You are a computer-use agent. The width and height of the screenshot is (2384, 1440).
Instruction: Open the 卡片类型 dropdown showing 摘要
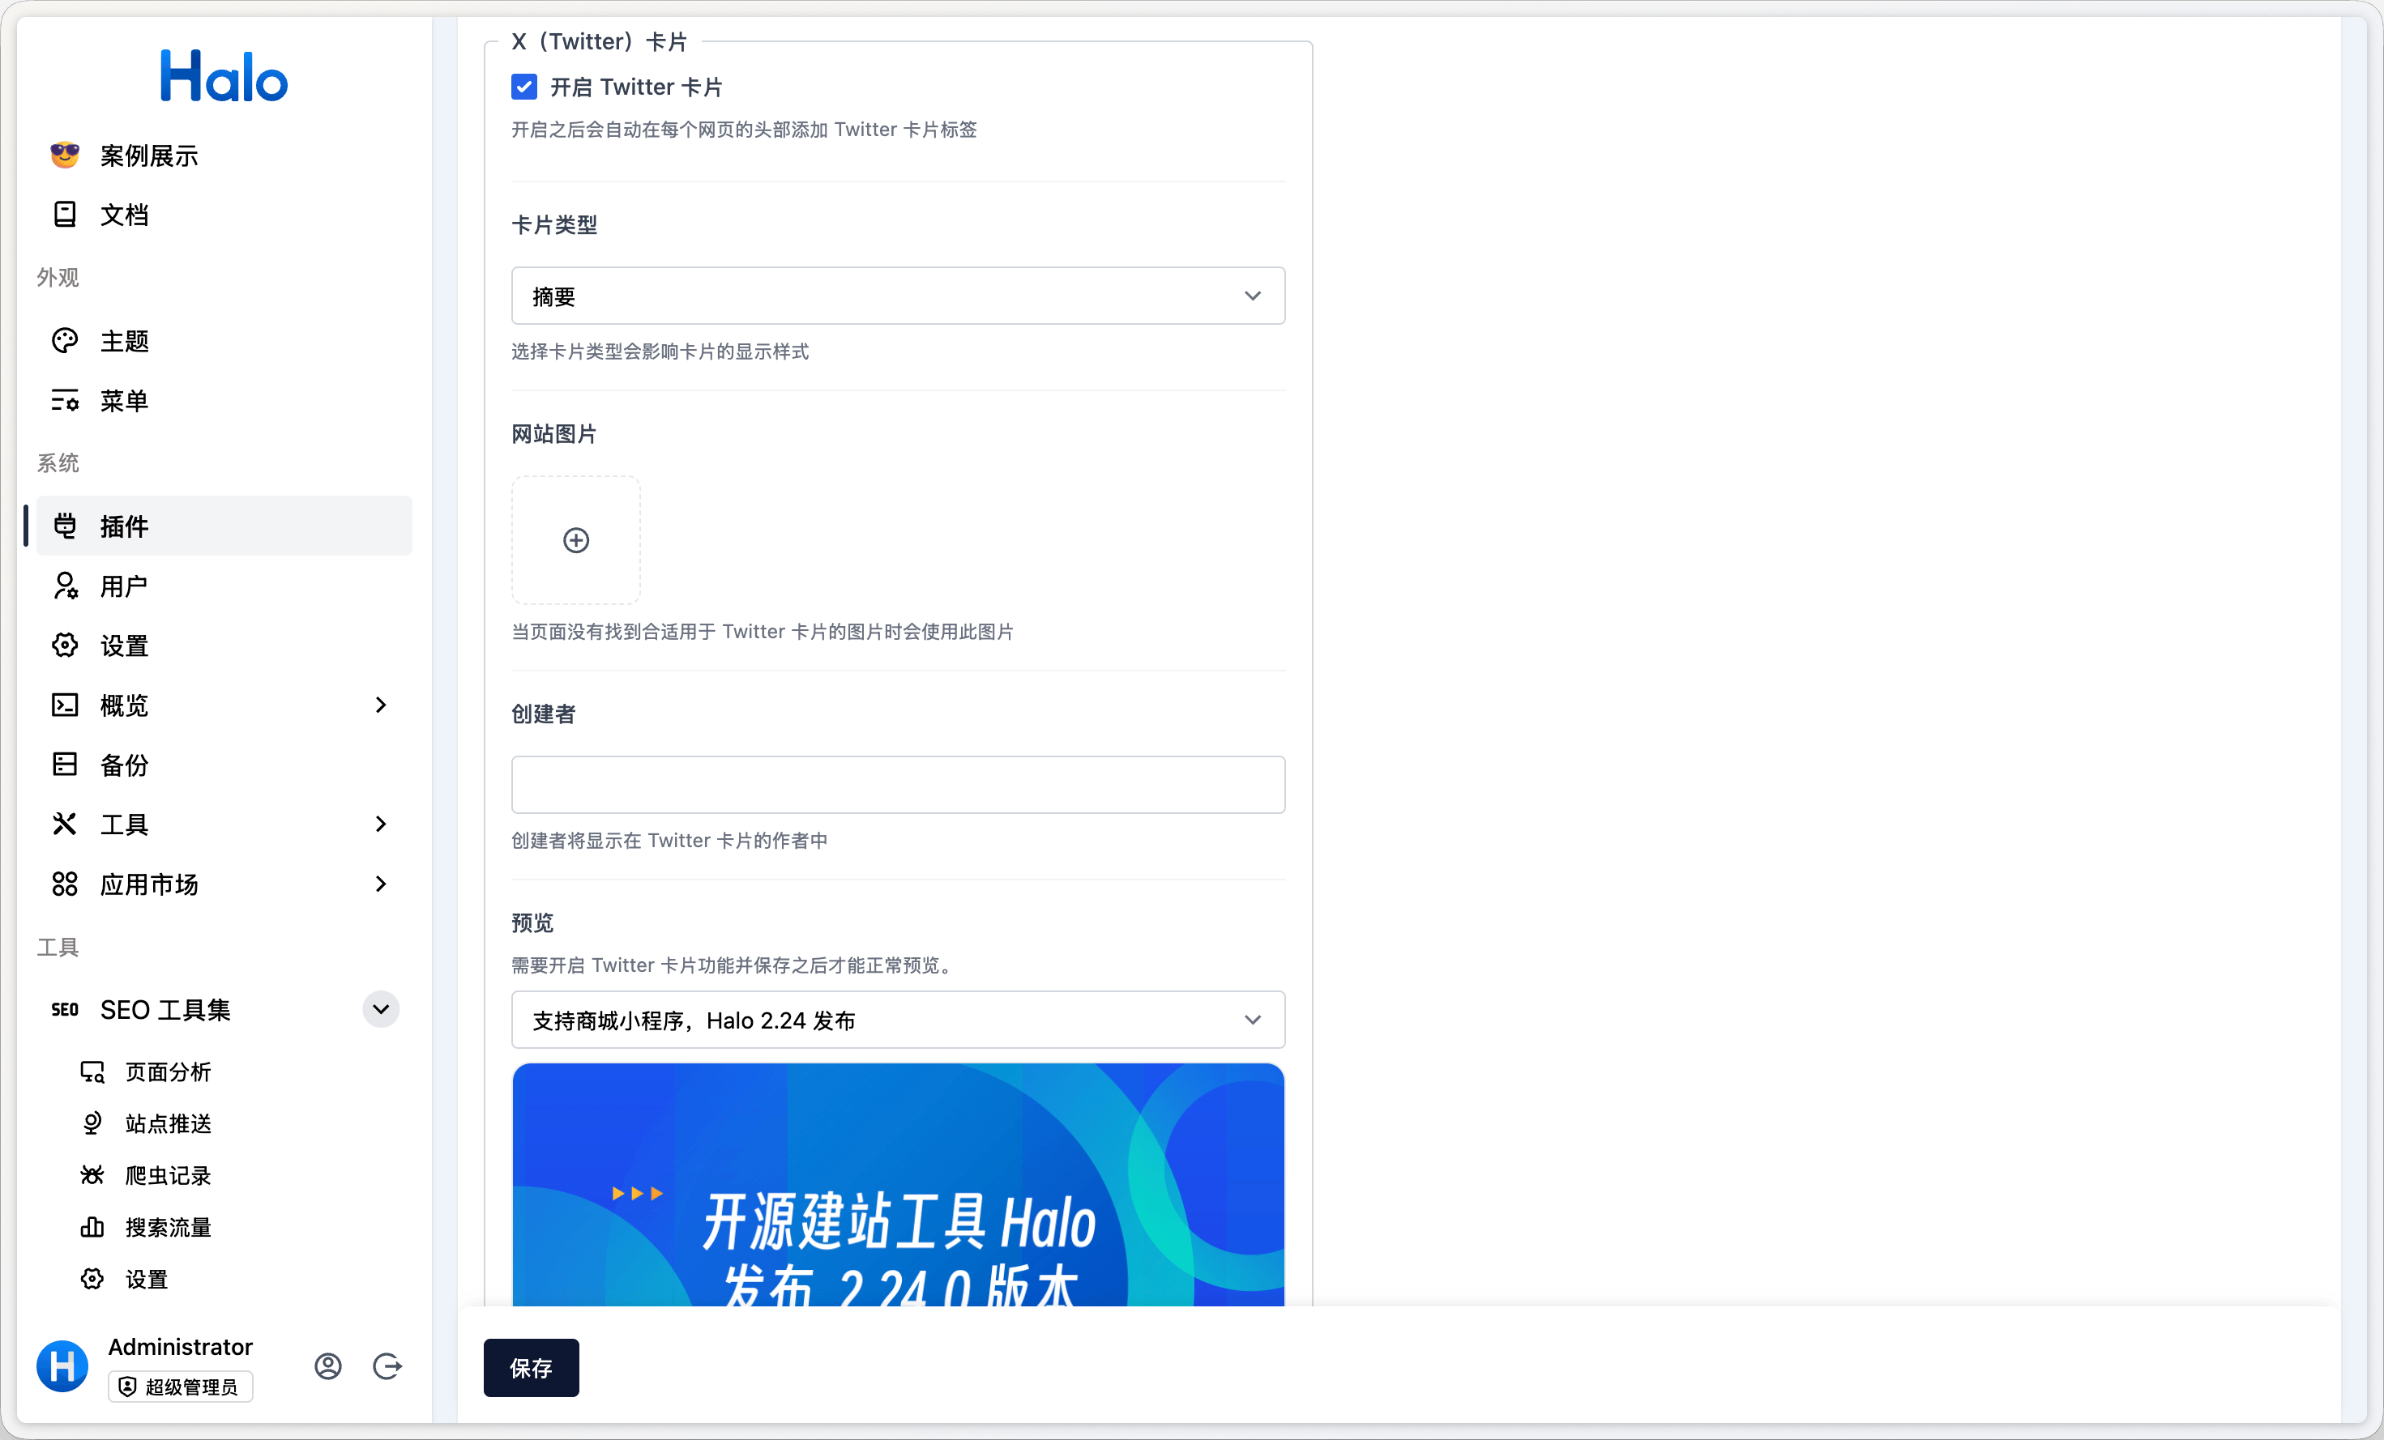(898, 295)
